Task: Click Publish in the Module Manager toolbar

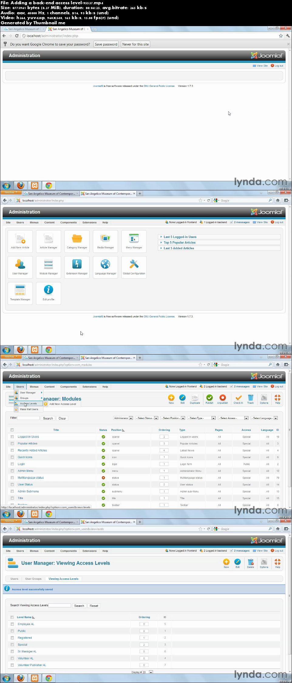Action: (x=209, y=399)
